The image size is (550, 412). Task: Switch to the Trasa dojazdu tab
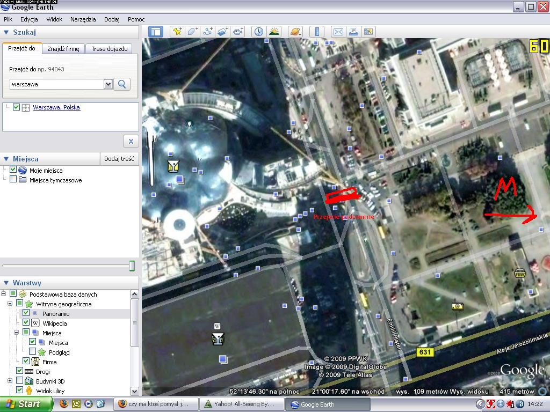110,49
